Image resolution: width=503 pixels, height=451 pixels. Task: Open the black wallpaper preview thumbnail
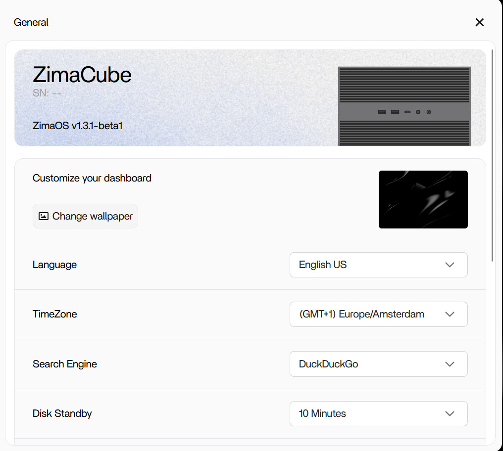click(423, 199)
